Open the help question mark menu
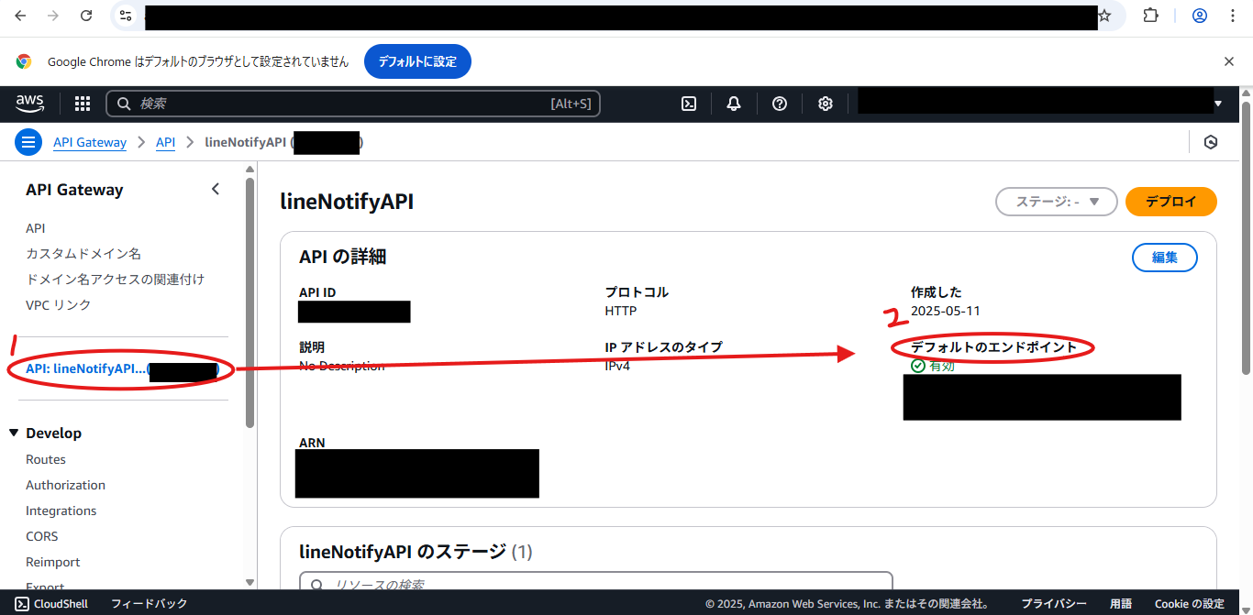Image resolution: width=1253 pixels, height=615 pixels. click(780, 104)
